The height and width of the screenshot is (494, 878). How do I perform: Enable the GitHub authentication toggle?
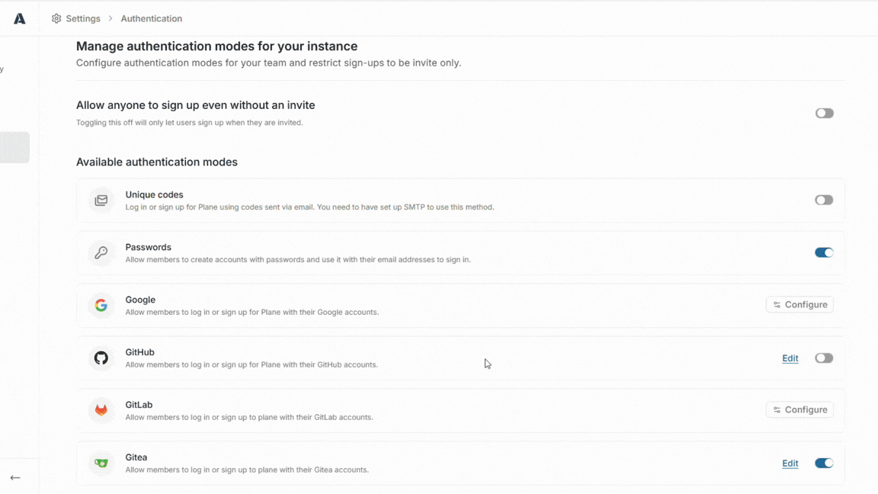tap(824, 358)
